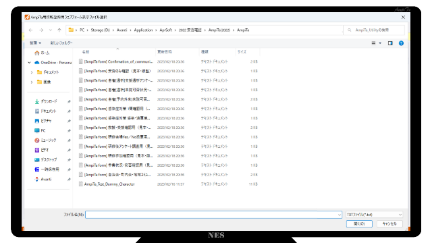
Task: Expand the 画像 folder under OneDrive
Action: point(32,82)
